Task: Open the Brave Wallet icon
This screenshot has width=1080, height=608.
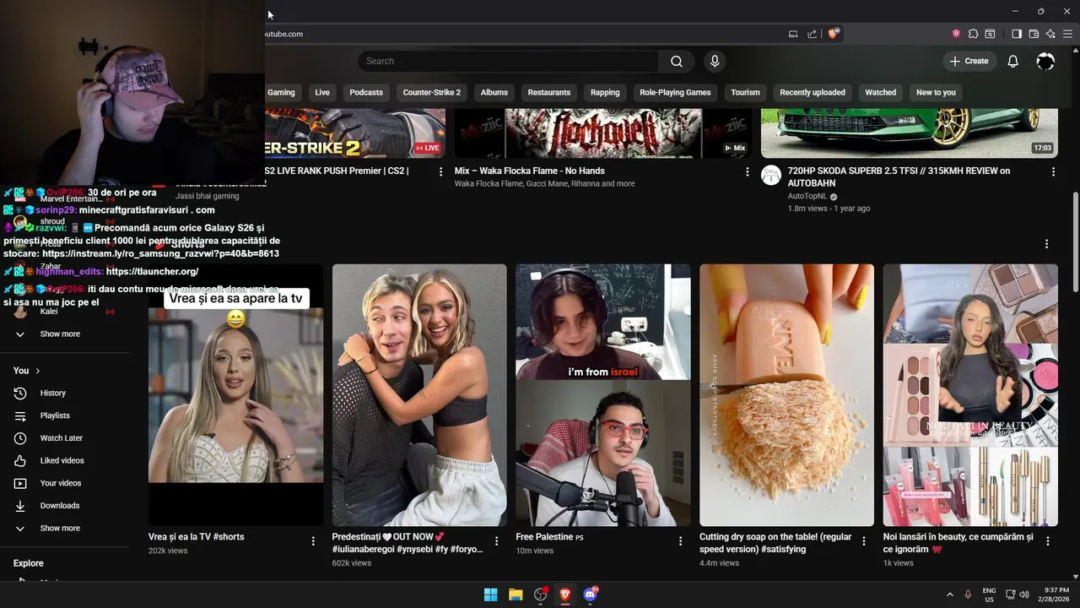Action: 1034,34
